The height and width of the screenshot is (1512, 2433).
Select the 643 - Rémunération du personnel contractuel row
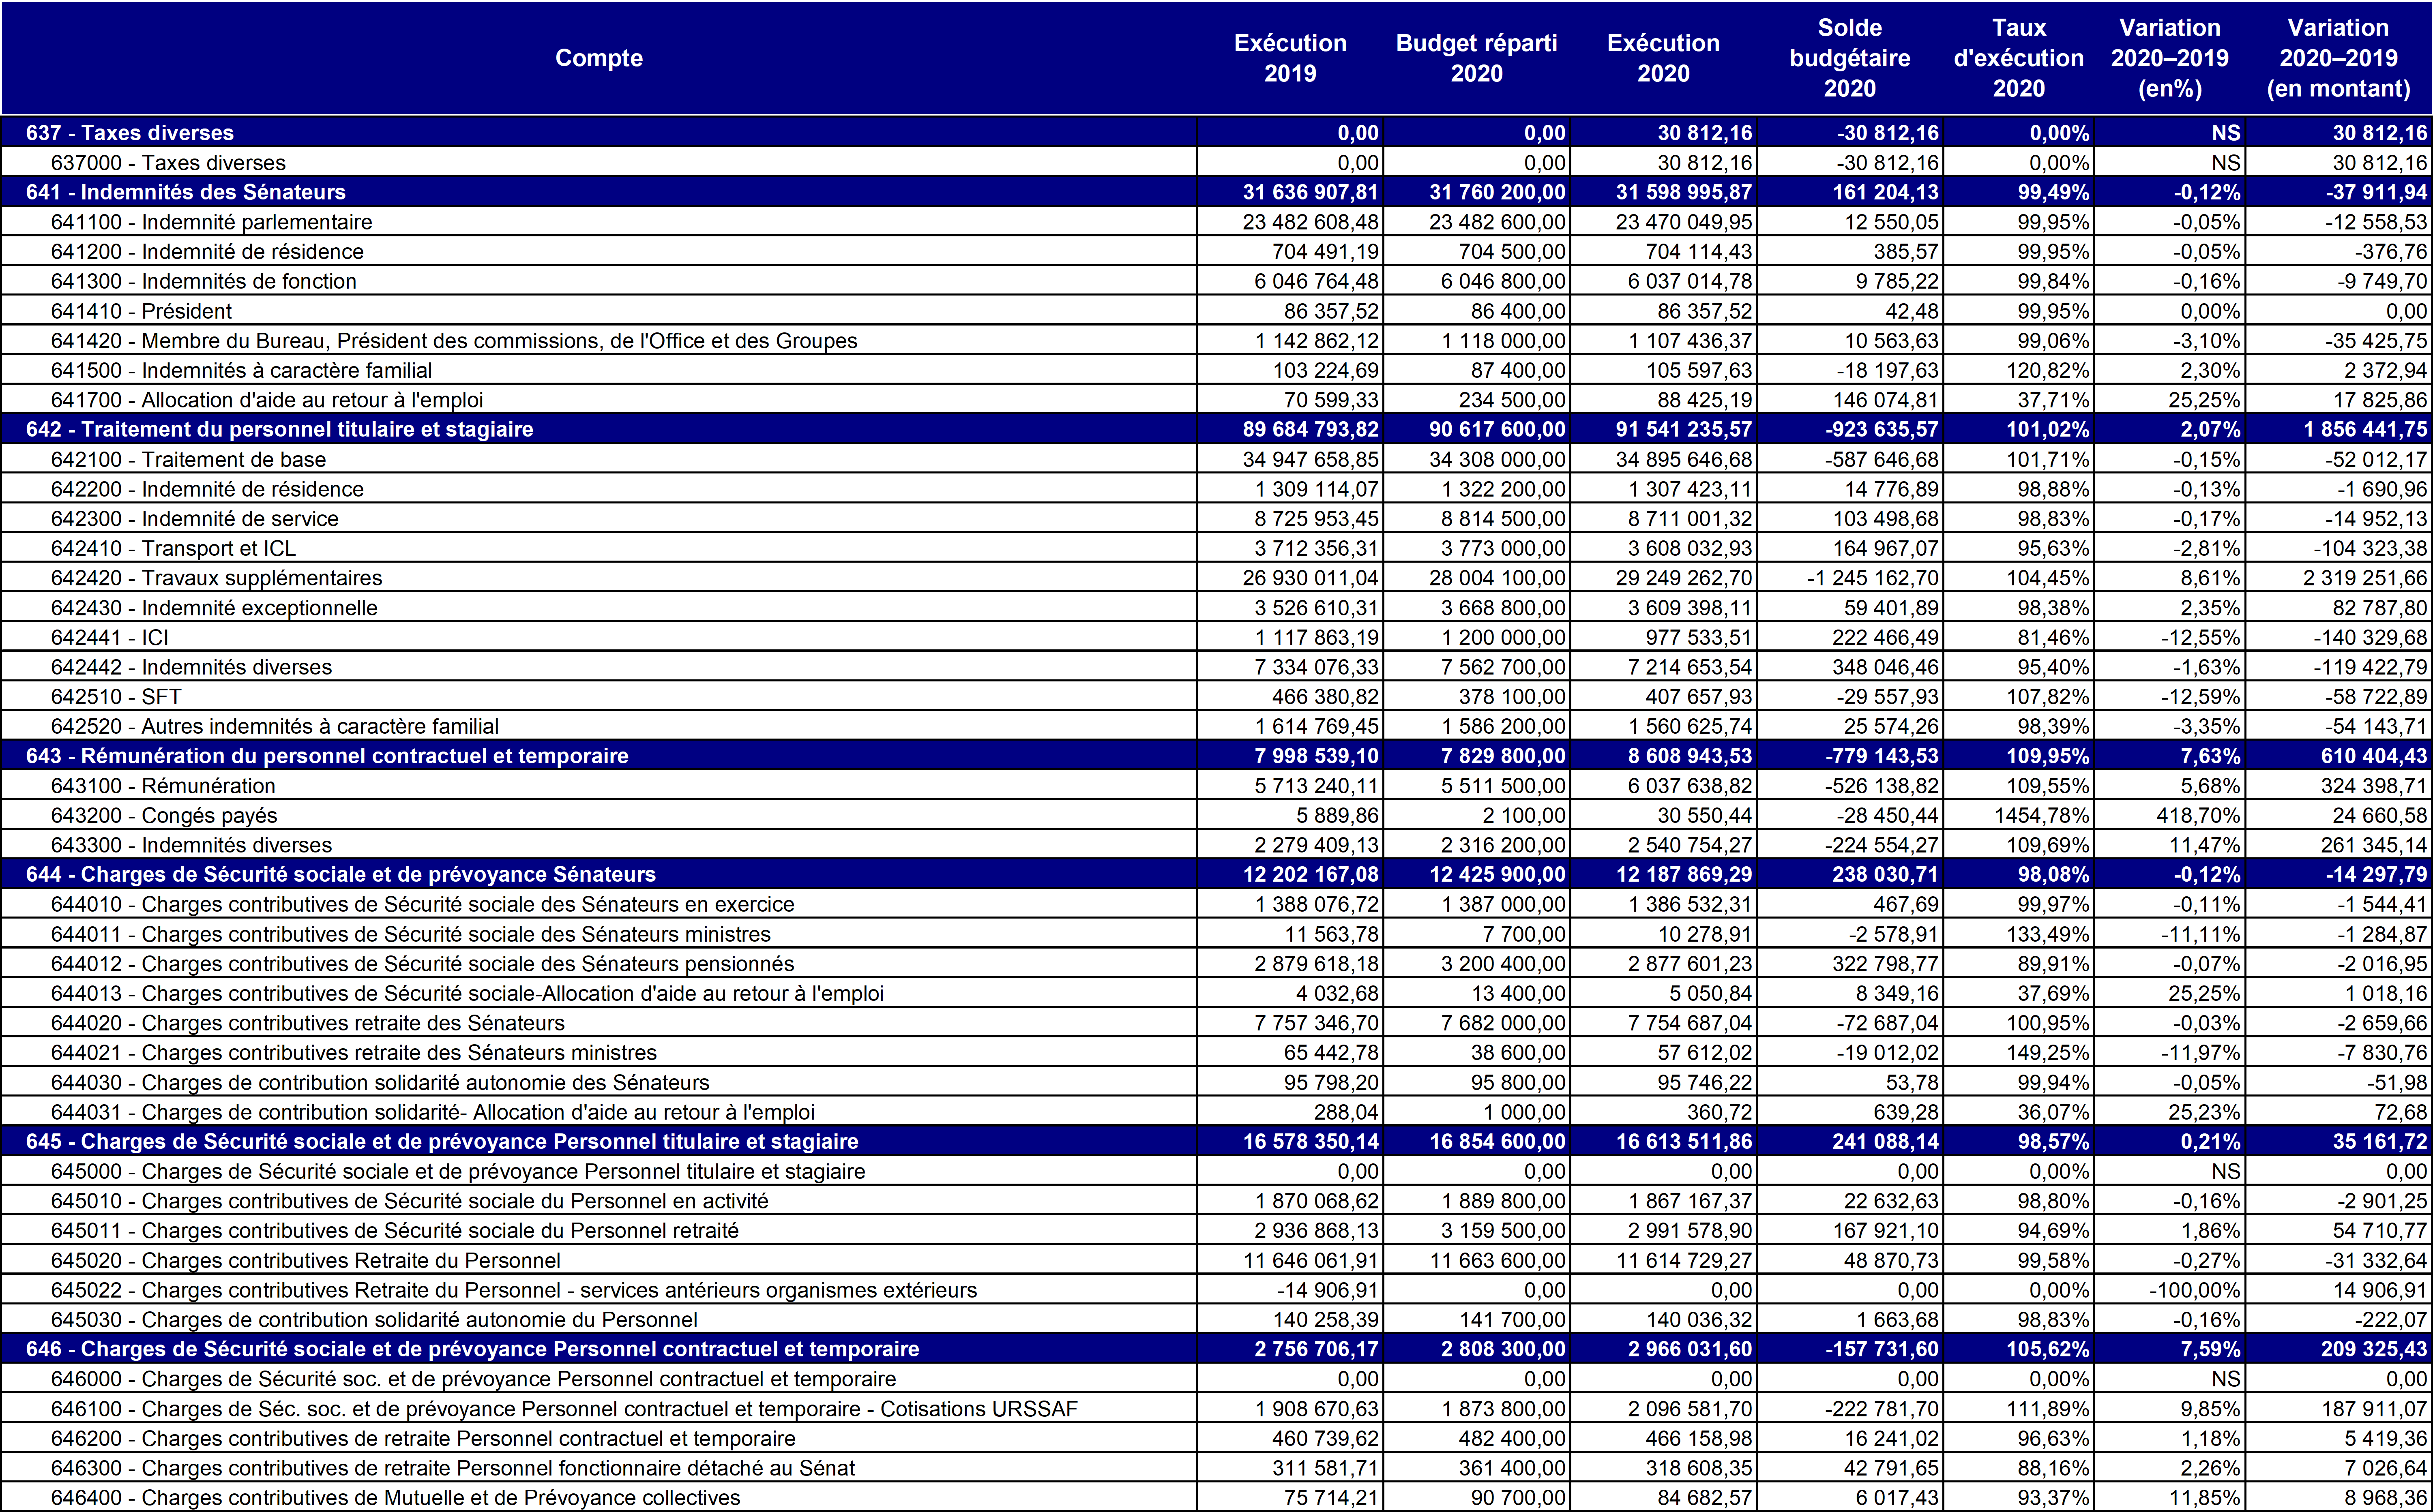[327, 756]
